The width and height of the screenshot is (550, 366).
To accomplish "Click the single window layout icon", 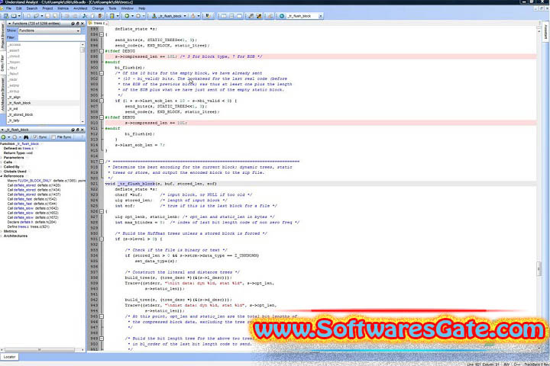I will (240, 16).
